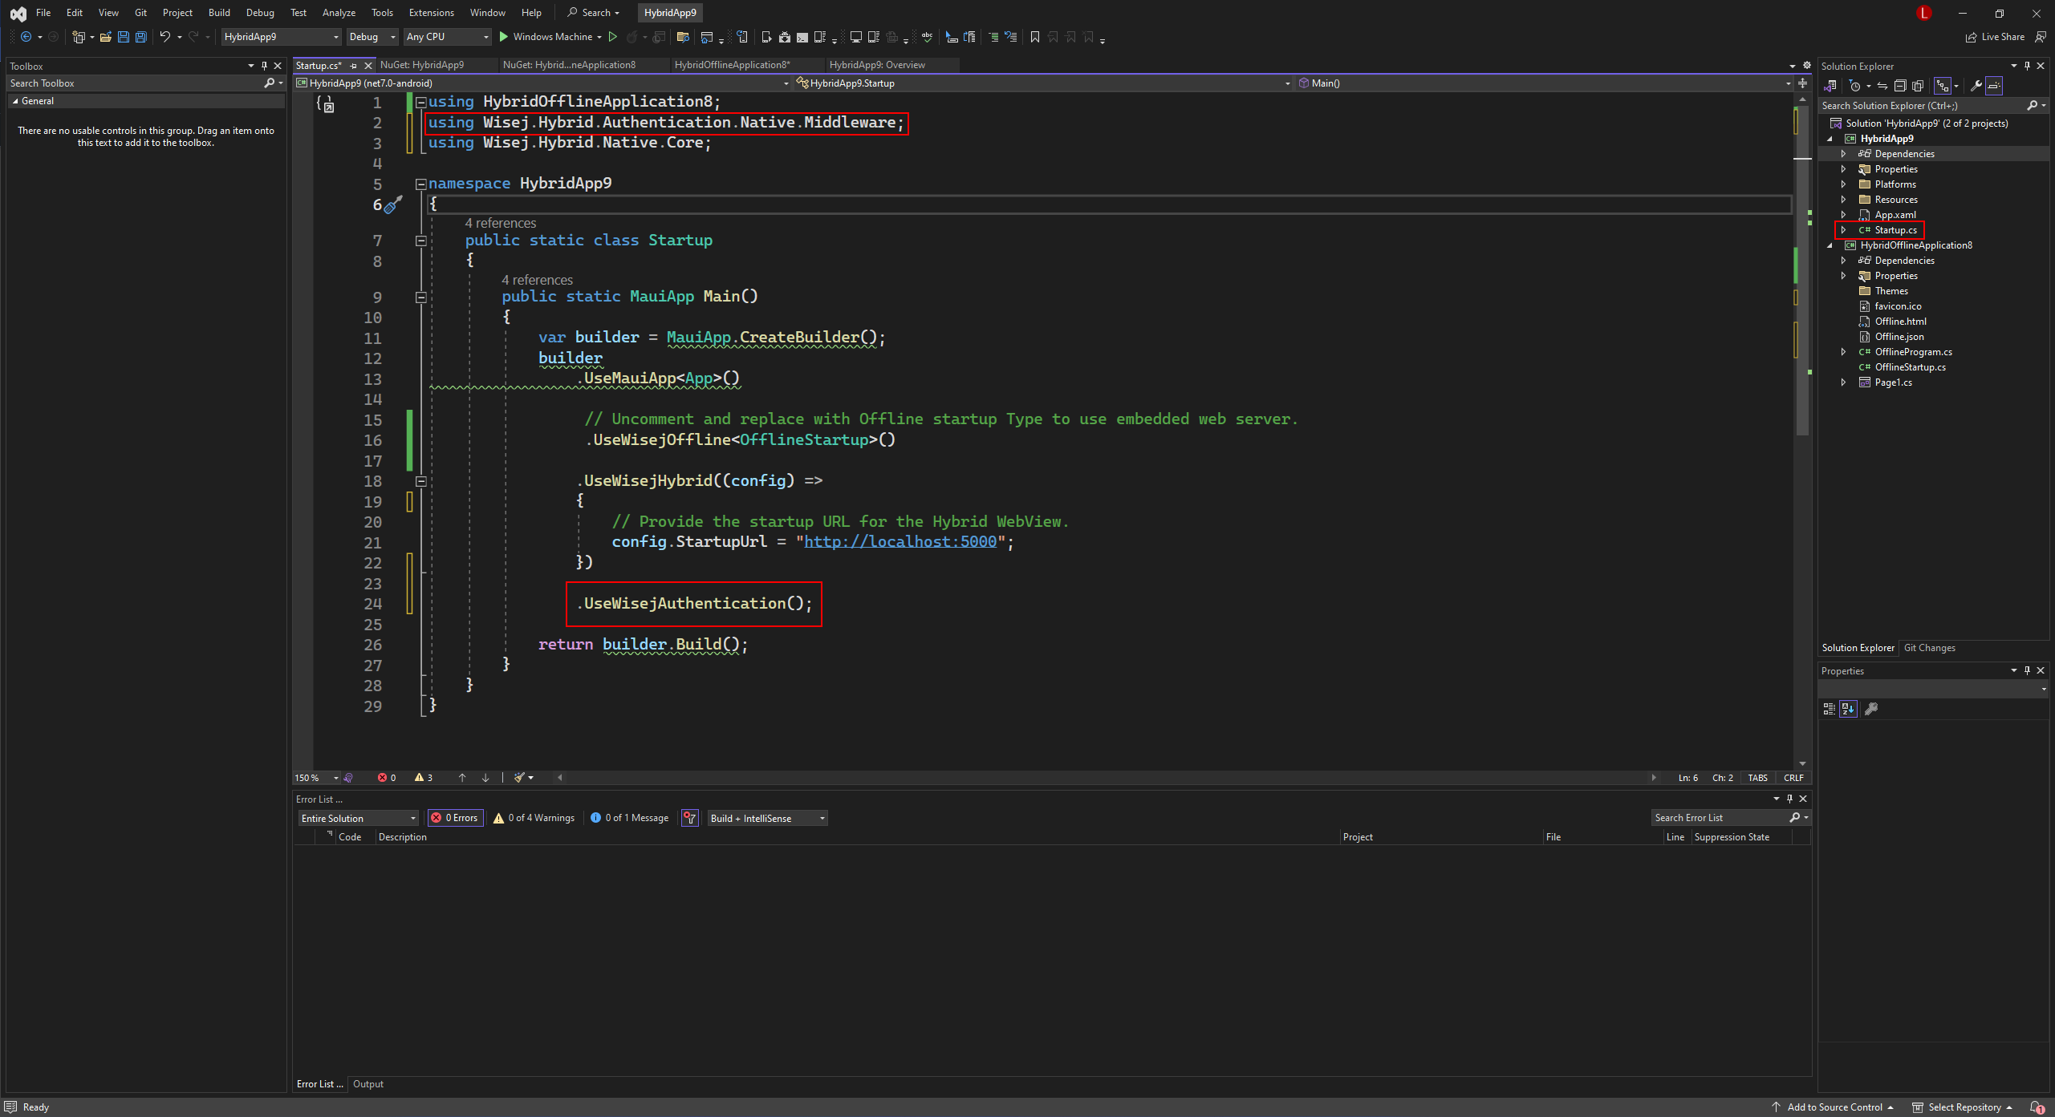Toggle the 0 of 1 Message filter
This screenshot has height=1117, width=2055.
630,818
